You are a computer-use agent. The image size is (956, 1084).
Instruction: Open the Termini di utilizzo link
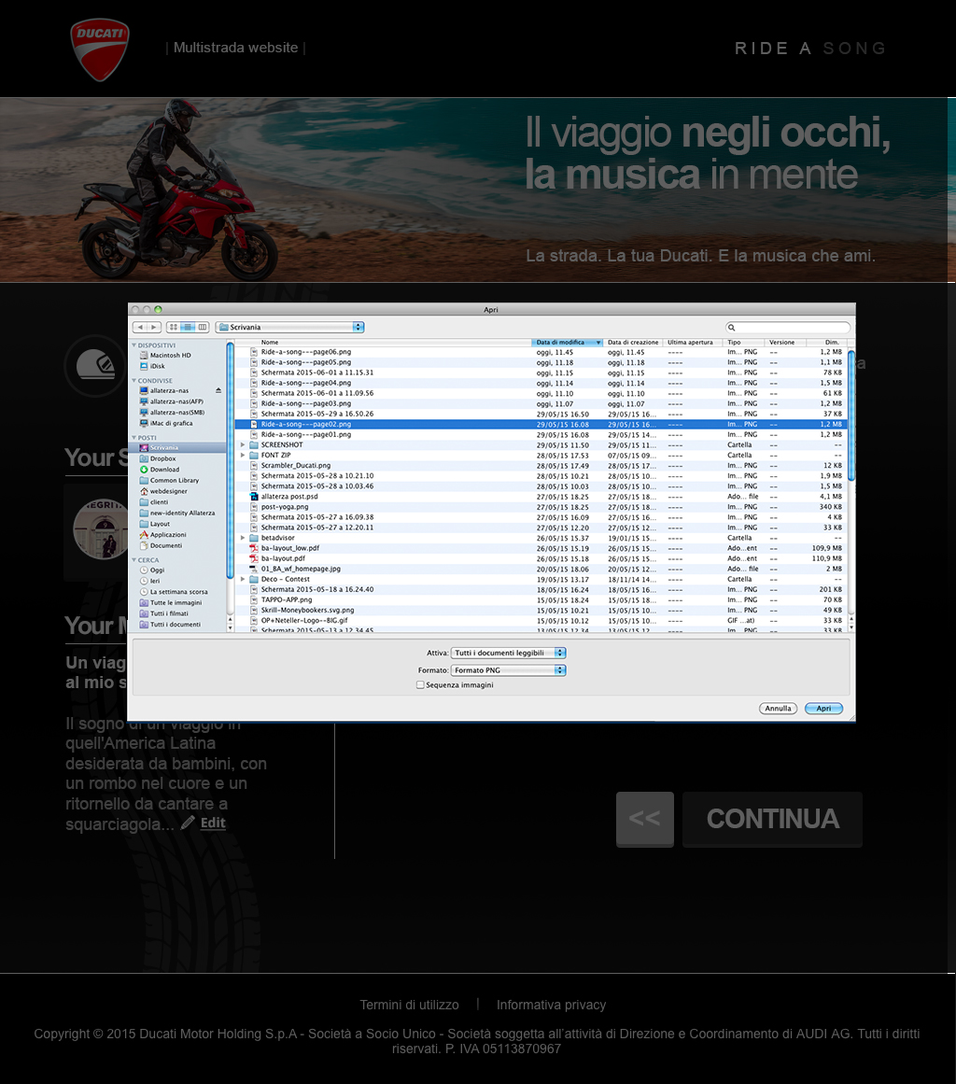pyautogui.click(x=409, y=1005)
